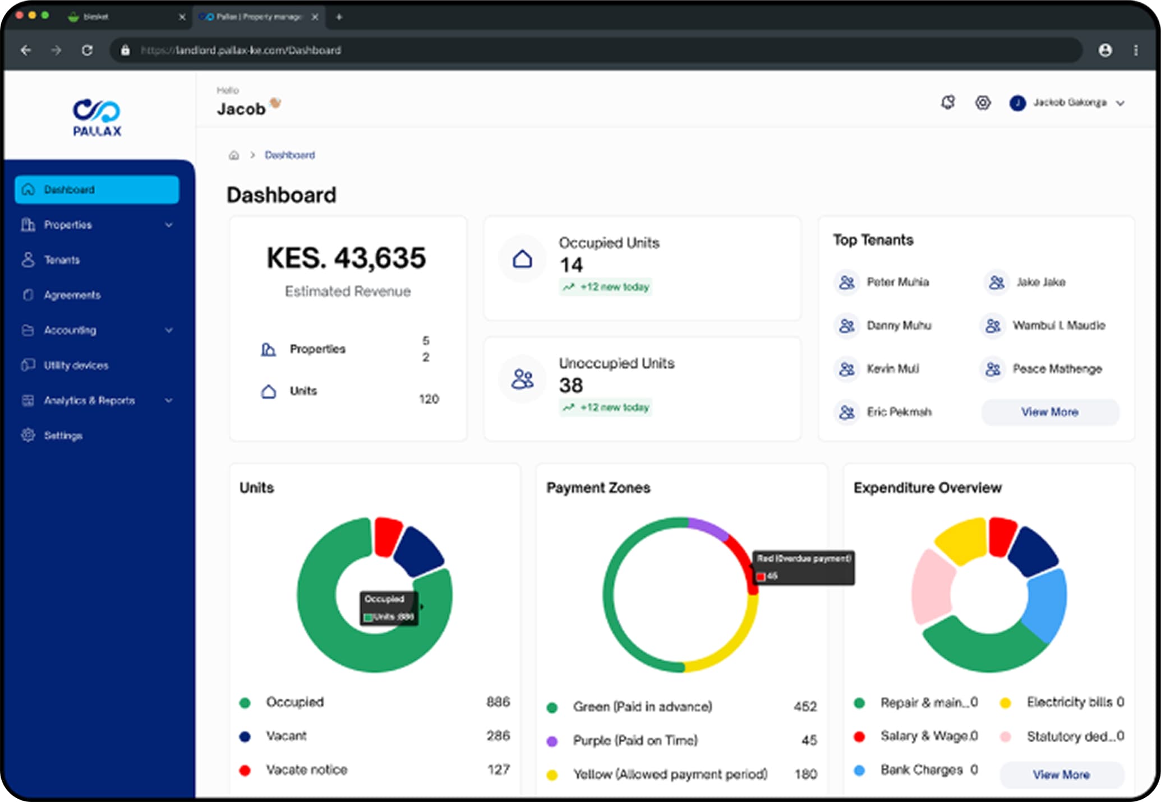Click the tenant icon beside Peter Muhia
This screenshot has height=802, width=1161.
[847, 282]
